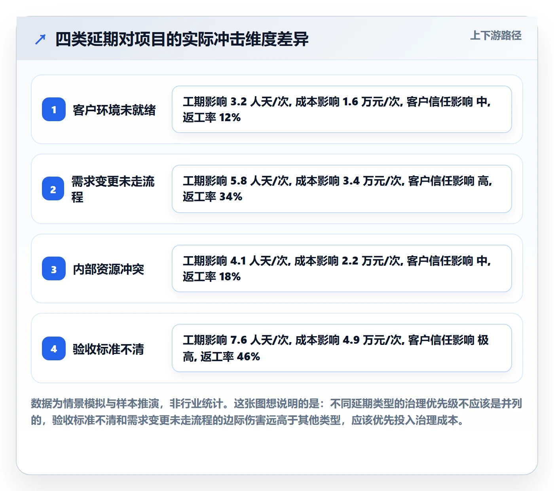Select the 需求变更未走流程 row label

click(113, 189)
